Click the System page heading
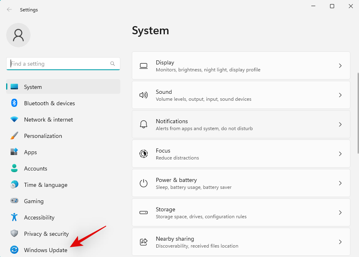This screenshot has height=257, width=359. 151,31
